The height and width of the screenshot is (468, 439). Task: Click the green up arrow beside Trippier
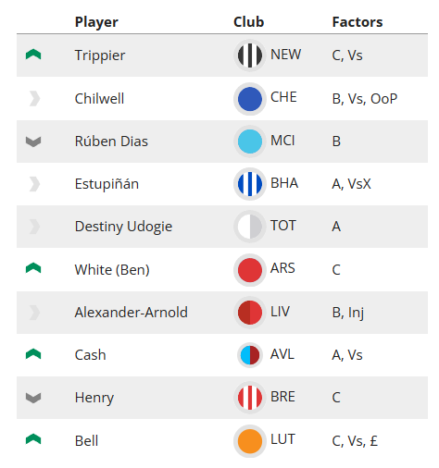(33, 55)
